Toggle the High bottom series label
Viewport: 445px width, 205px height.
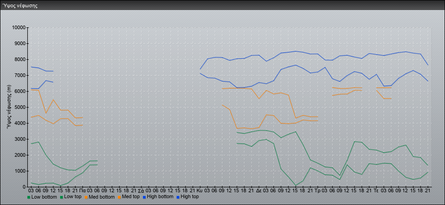161,197
